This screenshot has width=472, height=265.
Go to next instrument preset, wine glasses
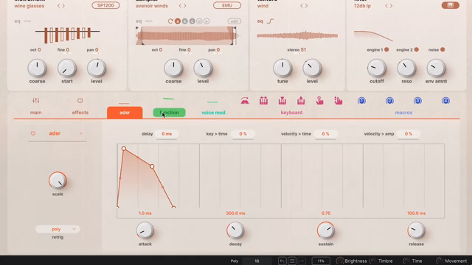(x=63, y=6)
